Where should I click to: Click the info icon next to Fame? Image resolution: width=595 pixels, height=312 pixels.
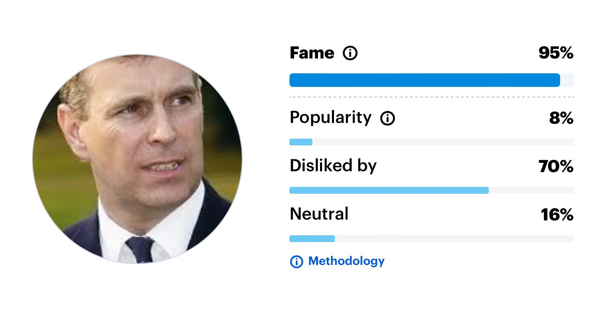(350, 53)
